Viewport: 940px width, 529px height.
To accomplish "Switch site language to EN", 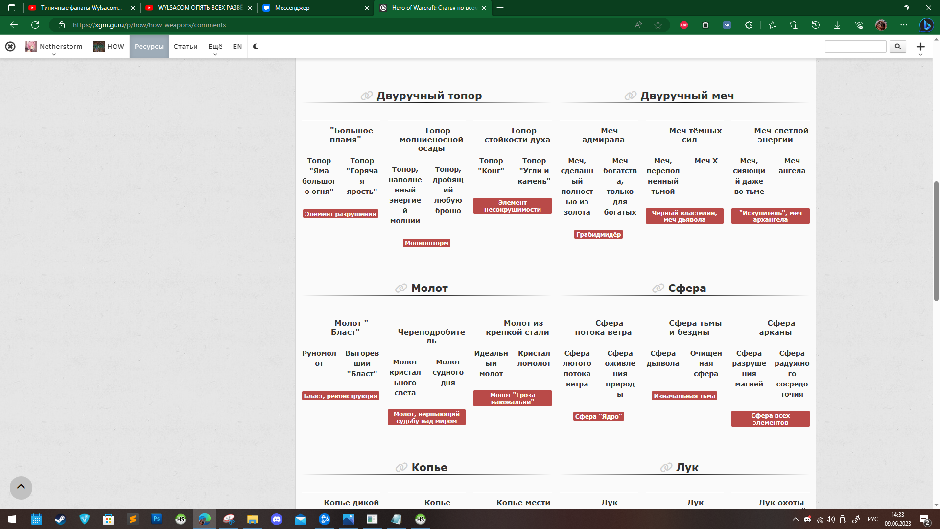I will click(x=237, y=47).
